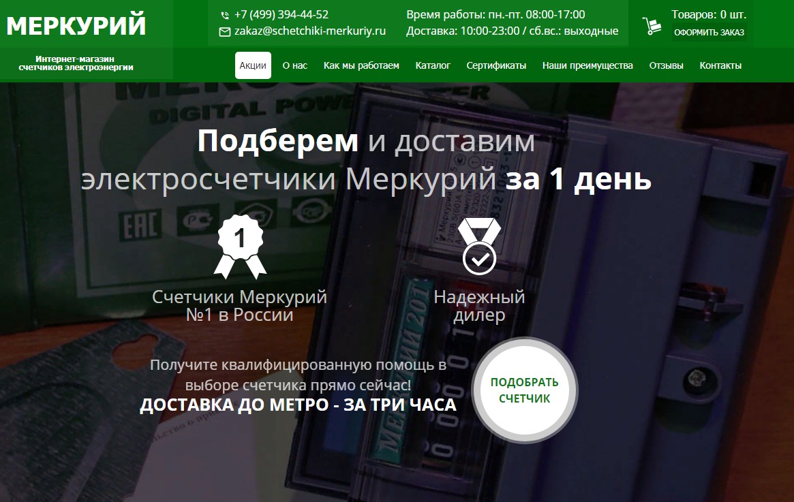Image resolution: width=794 pixels, height=502 pixels.
Task: Click the Товаров: 0 шт. cart counter
Action: [x=708, y=14]
